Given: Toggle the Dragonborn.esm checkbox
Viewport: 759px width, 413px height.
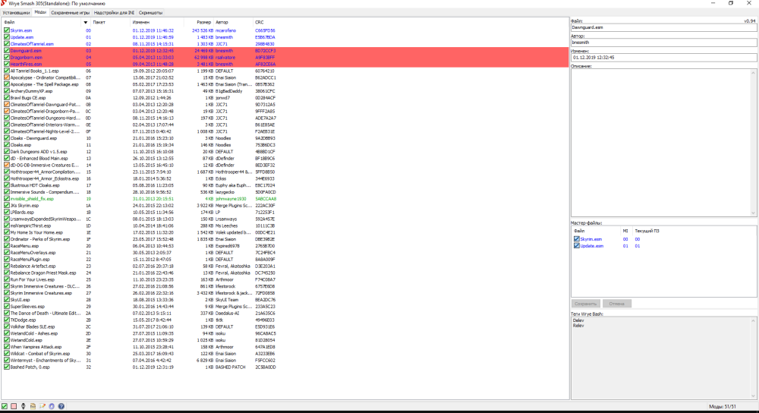Looking at the screenshot, I should 7,57.
